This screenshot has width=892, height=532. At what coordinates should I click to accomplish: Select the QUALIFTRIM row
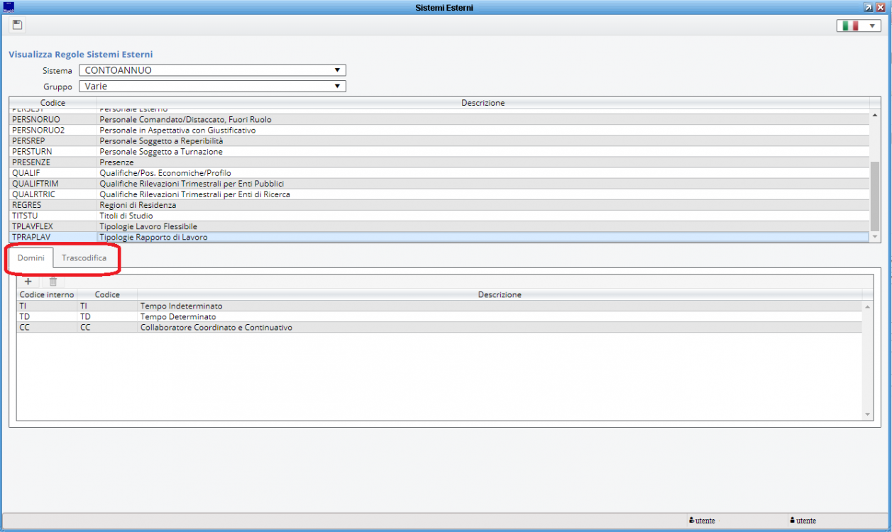(439, 184)
